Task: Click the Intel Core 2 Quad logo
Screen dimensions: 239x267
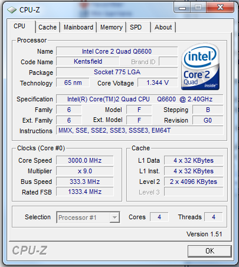Action: (200, 67)
